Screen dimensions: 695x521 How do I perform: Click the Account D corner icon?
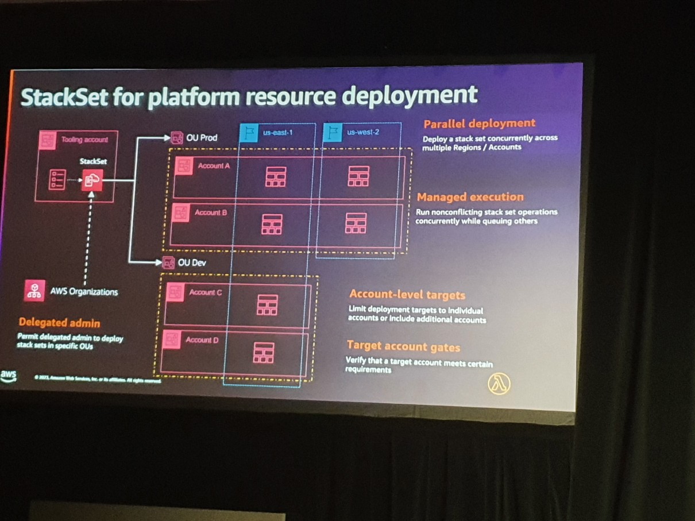pos(171,340)
